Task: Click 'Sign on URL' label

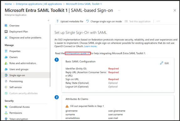Action: tap(72, 79)
